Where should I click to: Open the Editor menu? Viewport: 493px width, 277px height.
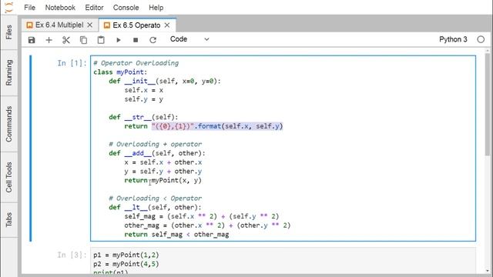(94, 8)
